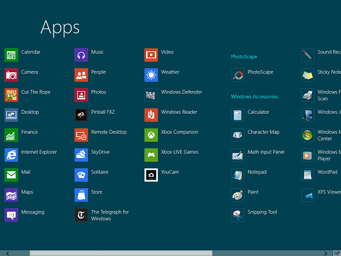
Task: Click the Windows Accessories group heading
Action: pyautogui.click(x=255, y=97)
